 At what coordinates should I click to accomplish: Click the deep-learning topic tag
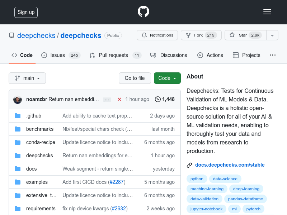pos(246,189)
